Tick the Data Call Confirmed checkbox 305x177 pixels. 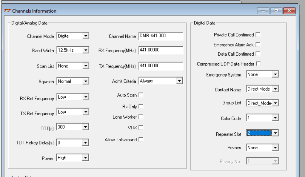[258, 54]
